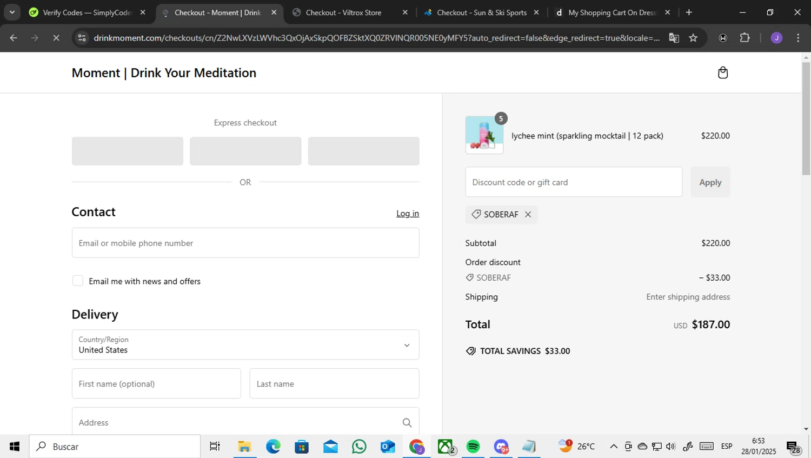This screenshot has width=811, height=458.
Task: Remove the SOBERAF discount code tag
Action: pos(528,215)
